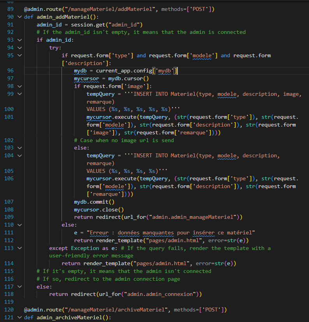The width and height of the screenshot is (309, 322).
Task: Collapse the admin_addMateriel function at line 90
Action: point(20,17)
